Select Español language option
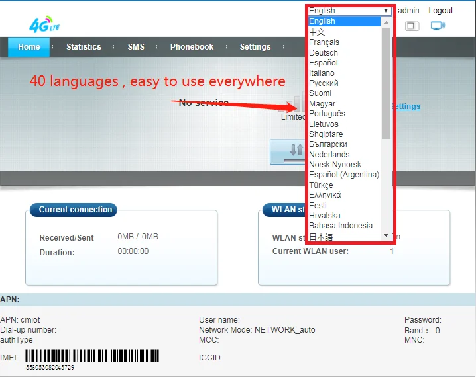This screenshot has height=377, width=476. click(x=344, y=63)
